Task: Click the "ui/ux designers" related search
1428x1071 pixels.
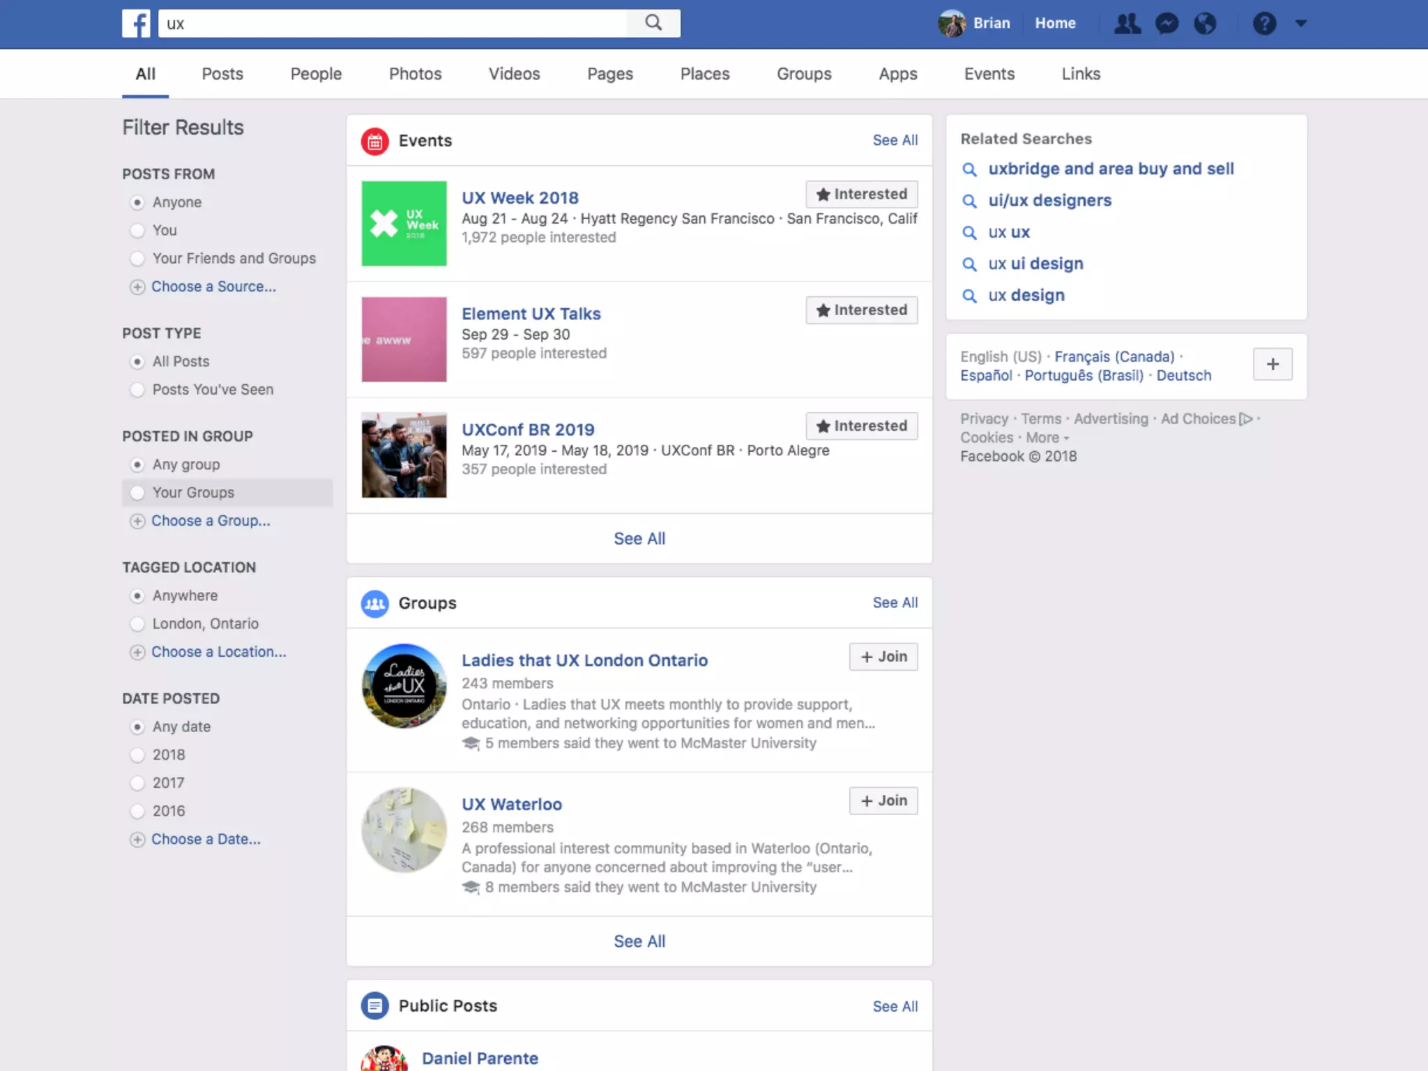Action: click(1049, 201)
